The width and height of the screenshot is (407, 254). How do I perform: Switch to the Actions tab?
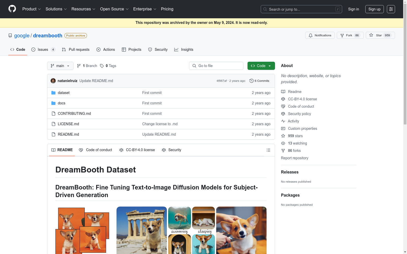pyautogui.click(x=106, y=50)
